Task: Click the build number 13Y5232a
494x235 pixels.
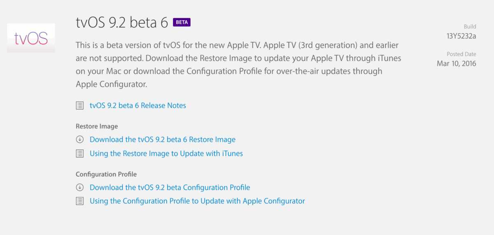Action: (x=461, y=36)
